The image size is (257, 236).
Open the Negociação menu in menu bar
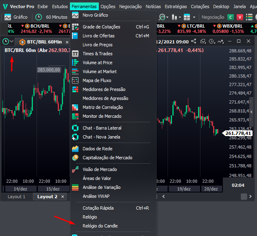(x=131, y=6)
